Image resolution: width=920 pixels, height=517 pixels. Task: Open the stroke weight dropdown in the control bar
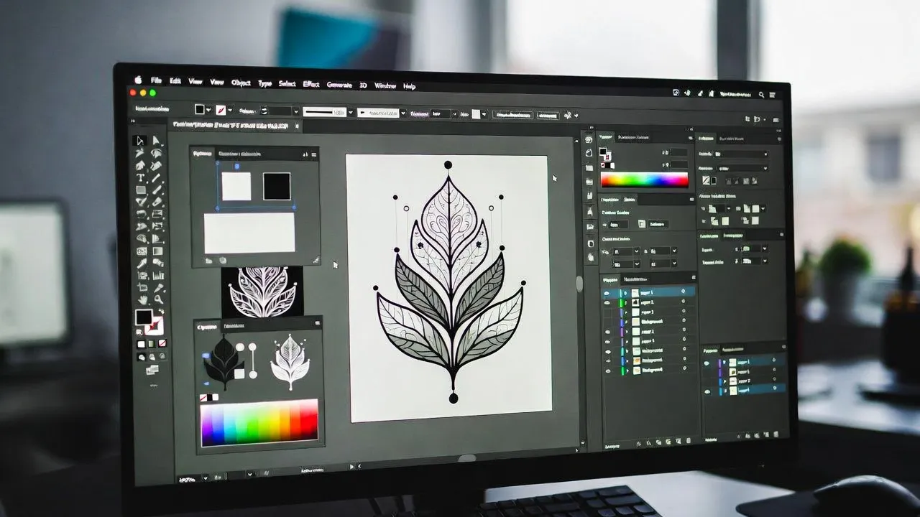point(349,112)
